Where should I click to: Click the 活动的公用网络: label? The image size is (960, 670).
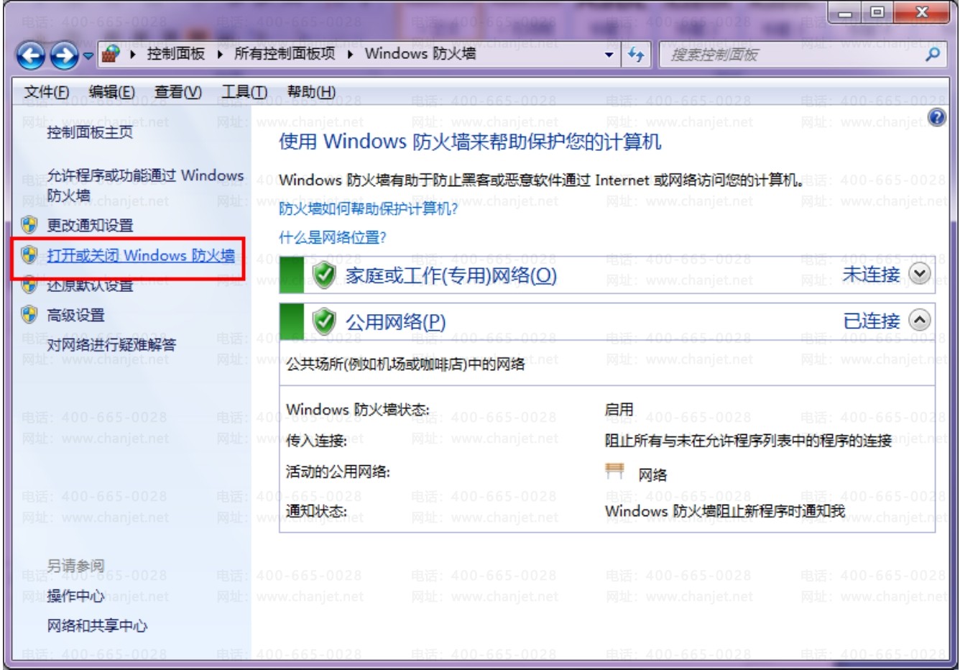click(338, 472)
